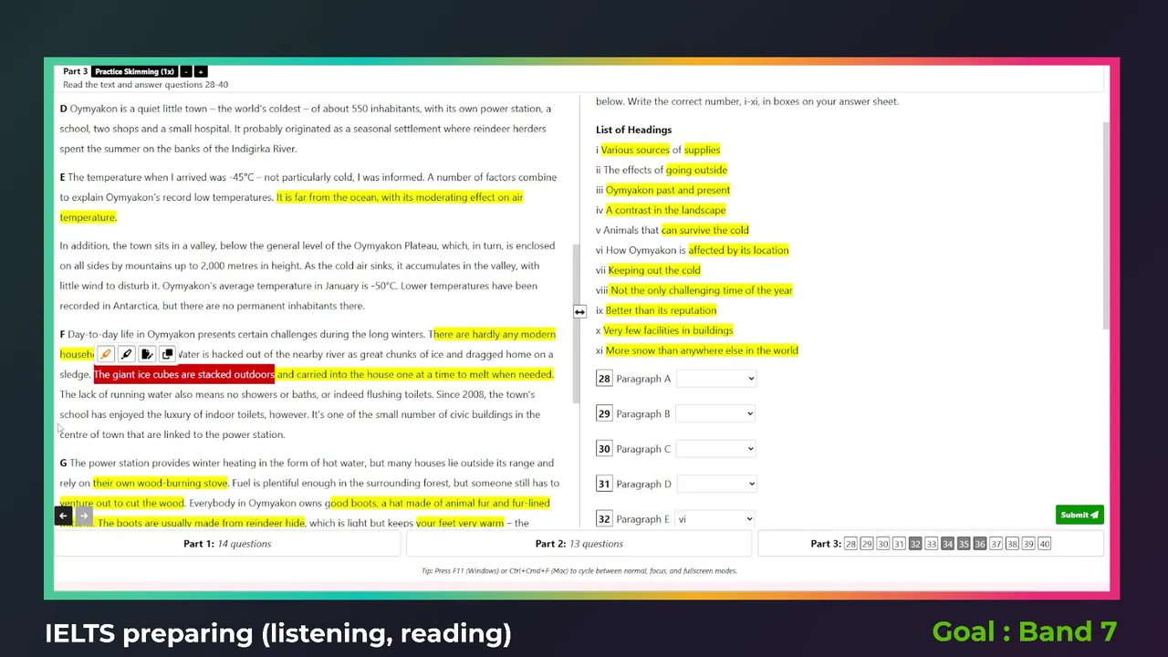Viewport: 1168px width, 657px height.
Task: Click the question number 28 box beside Paragraph A
Action: pos(604,379)
